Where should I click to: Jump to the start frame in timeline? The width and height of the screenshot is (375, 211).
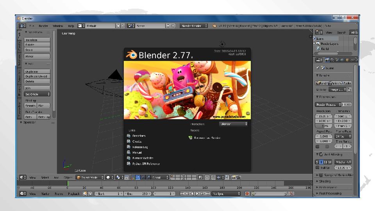point(182,193)
